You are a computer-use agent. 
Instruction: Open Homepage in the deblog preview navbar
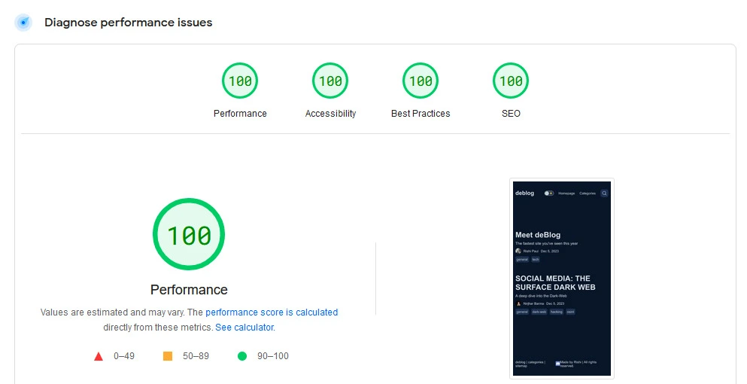point(566,194)
